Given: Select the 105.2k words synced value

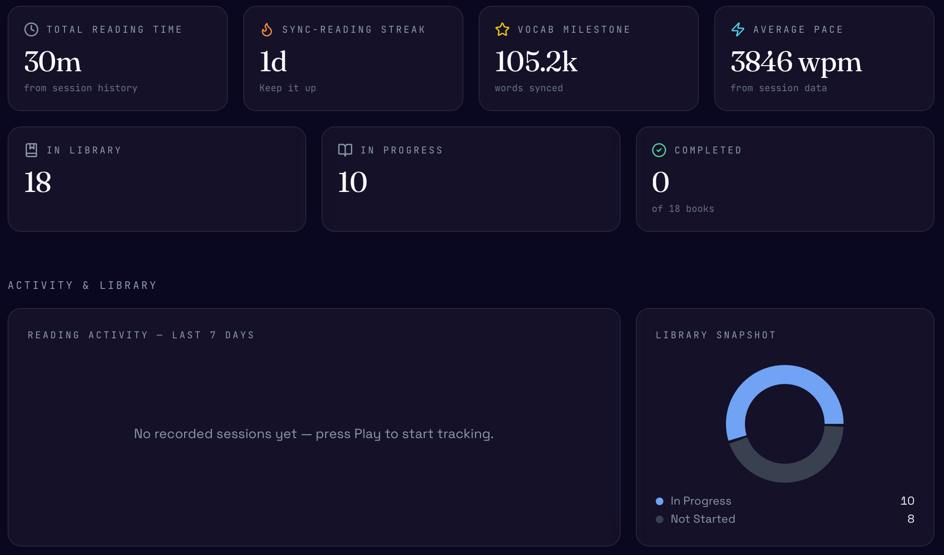Looking at the screenshot, I should tap(536, 62).
